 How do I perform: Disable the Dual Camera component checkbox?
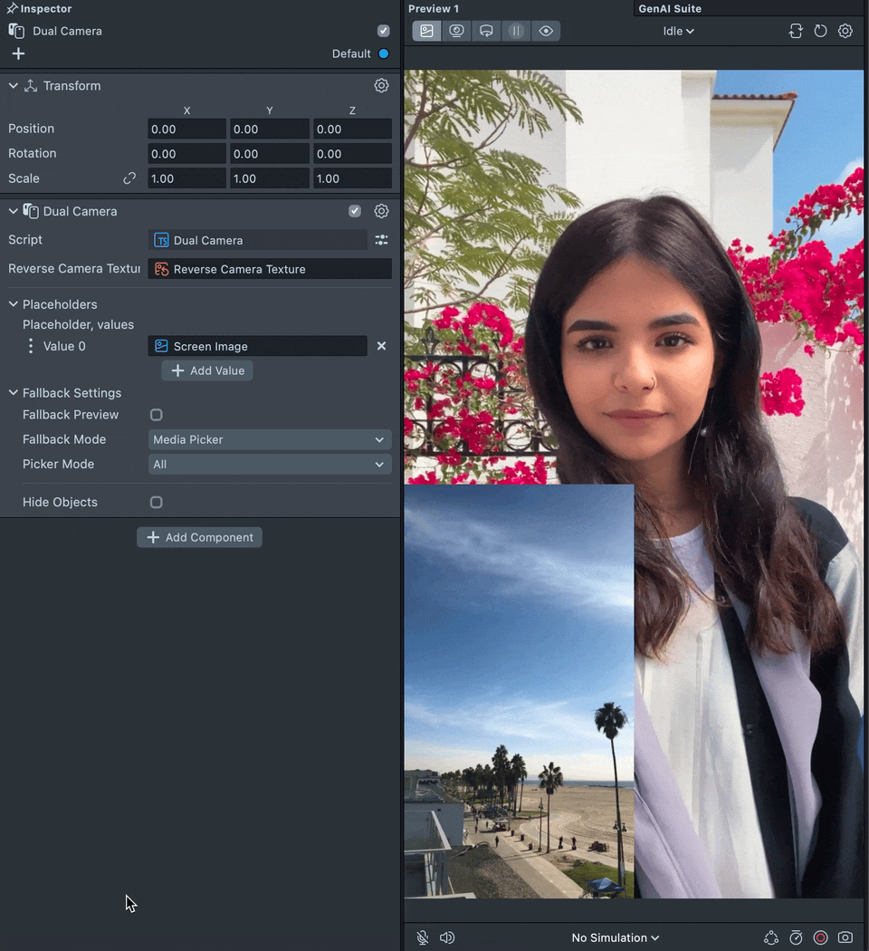pos(355,211)
